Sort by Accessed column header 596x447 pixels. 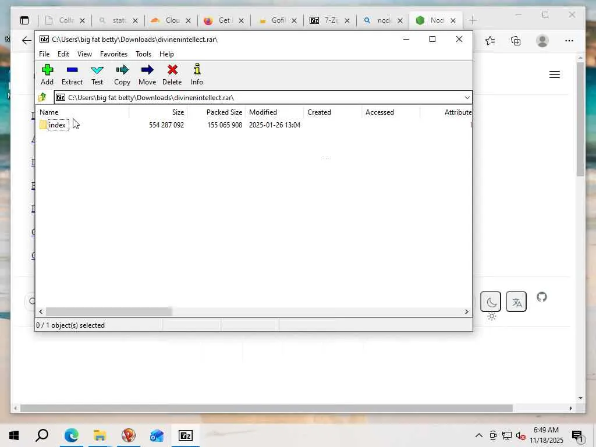pos(391,112)
